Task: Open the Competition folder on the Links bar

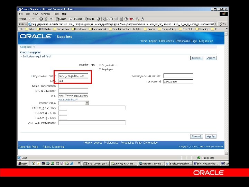Action: pos(61,29)
